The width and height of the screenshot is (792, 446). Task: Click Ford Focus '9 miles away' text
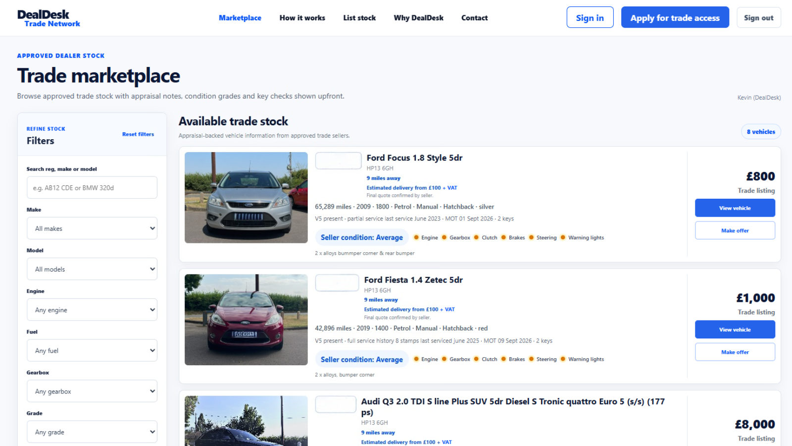pos(384,178)
